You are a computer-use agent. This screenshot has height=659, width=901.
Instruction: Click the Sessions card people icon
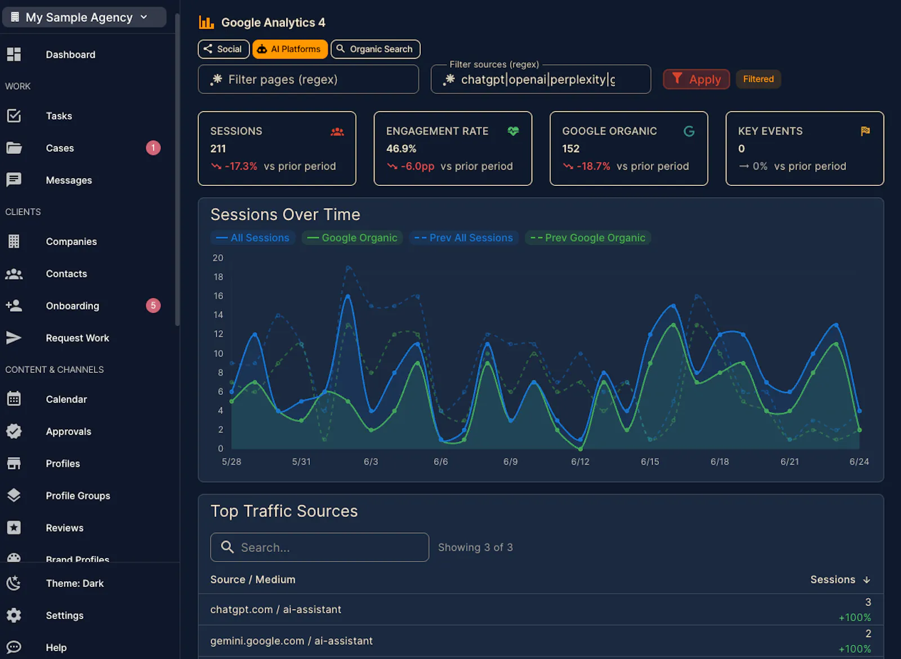[337, 132]
